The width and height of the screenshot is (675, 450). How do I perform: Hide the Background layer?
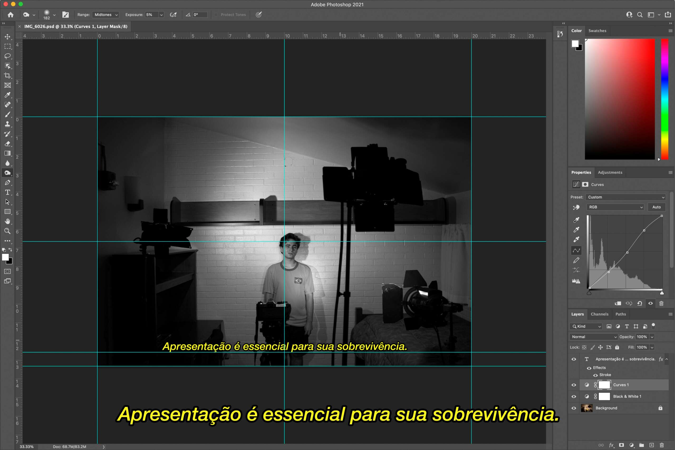pos(574,408)
